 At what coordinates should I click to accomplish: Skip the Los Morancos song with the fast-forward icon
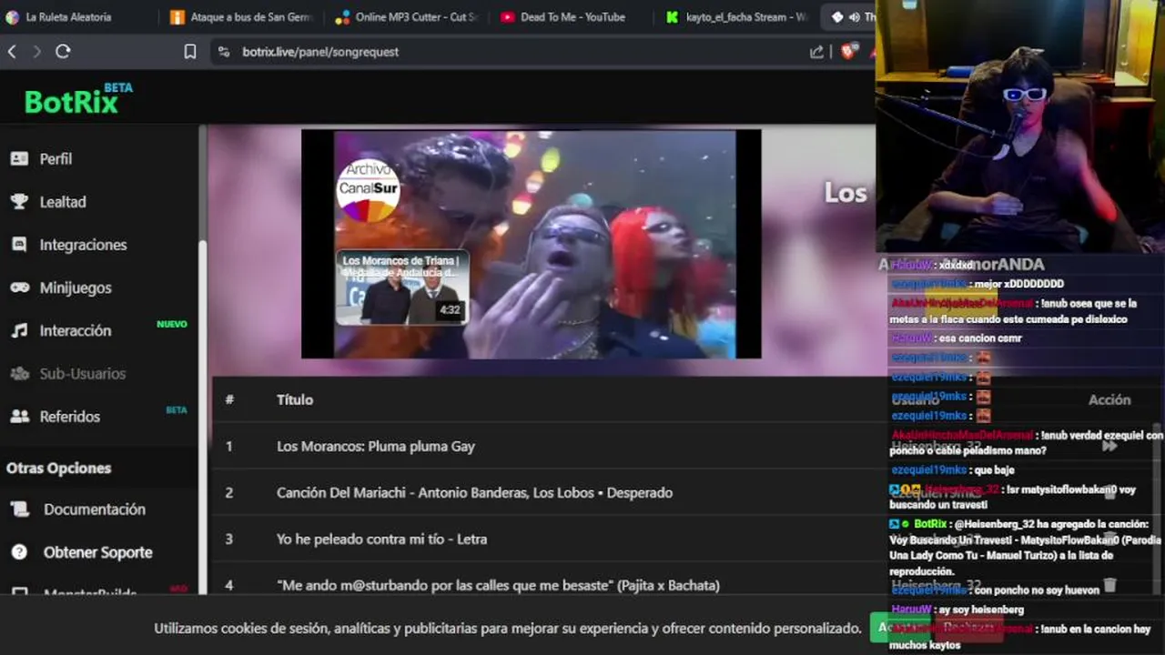1109,446
